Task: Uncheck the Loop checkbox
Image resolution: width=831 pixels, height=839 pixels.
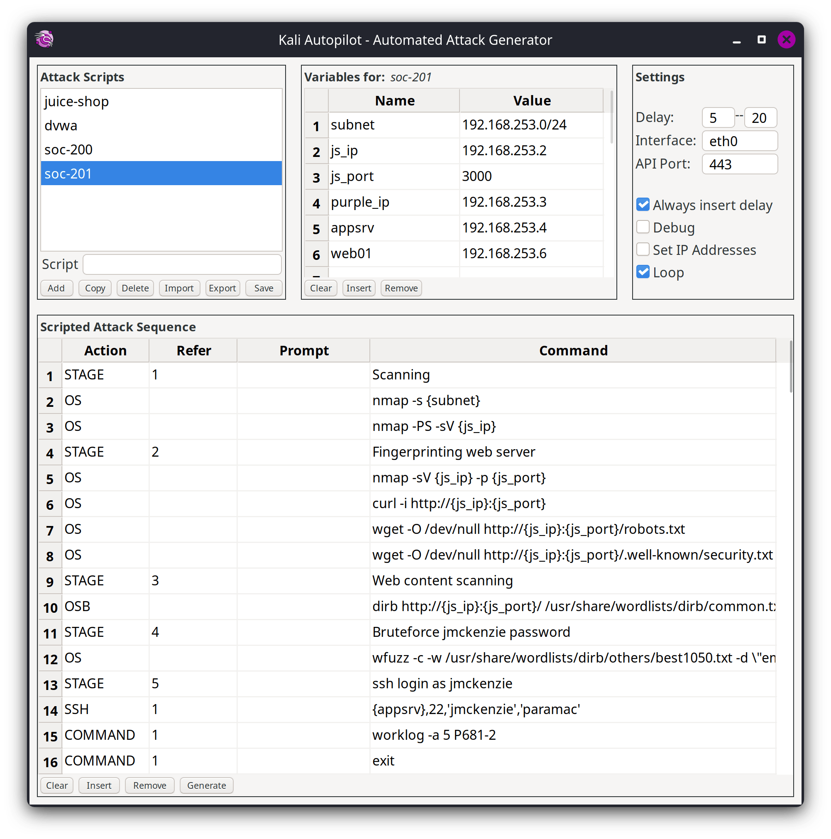Action: (643, 272)
